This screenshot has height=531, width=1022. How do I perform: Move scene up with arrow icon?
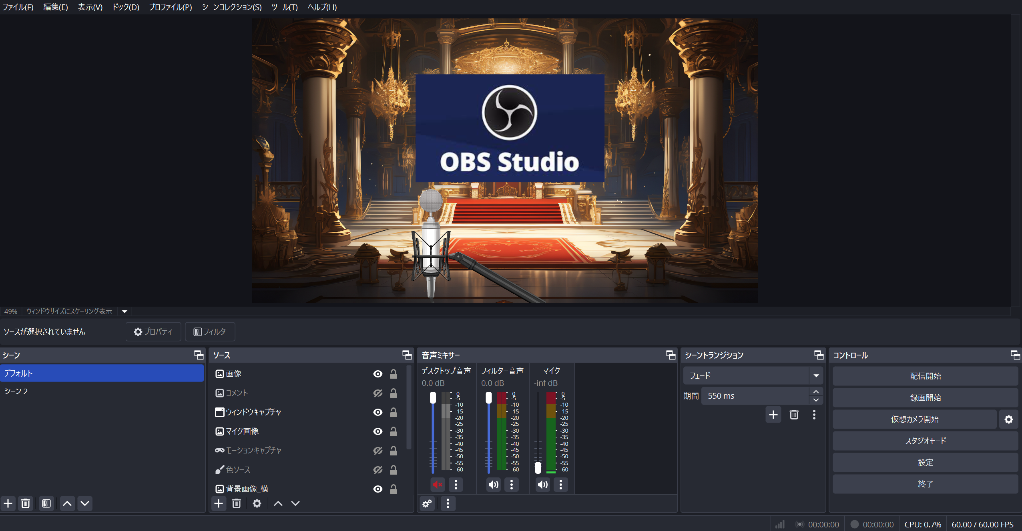(67, 503)
